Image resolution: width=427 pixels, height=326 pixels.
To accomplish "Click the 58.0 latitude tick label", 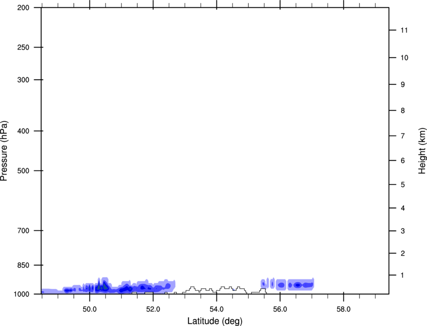I will (344, 309).
